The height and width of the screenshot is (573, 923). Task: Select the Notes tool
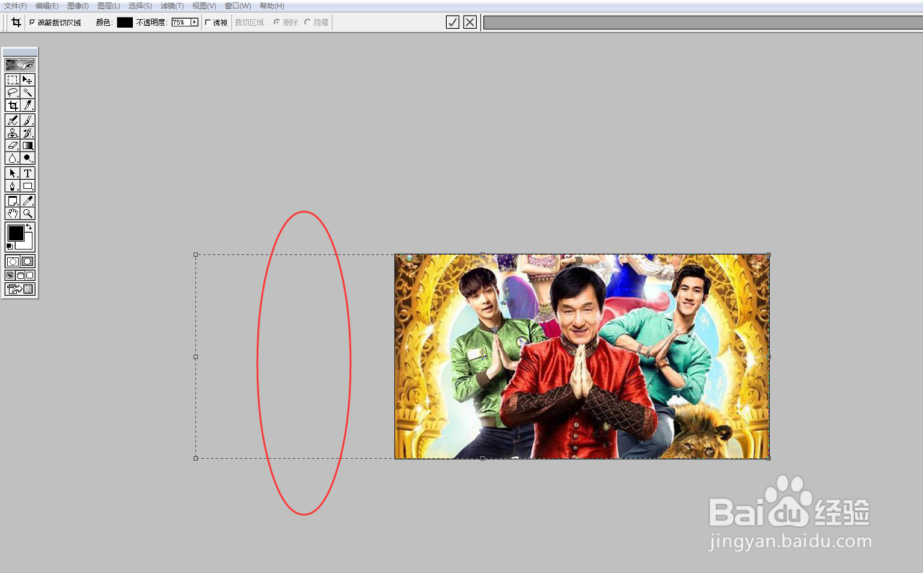tap(13, 201)
